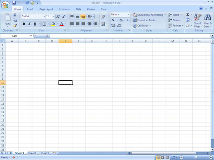Open the Sheet2 worksheet tab

(x=32, y=153)
